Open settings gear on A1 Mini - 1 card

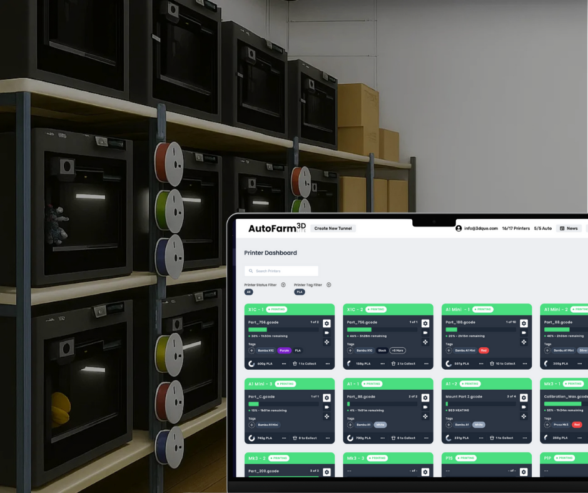pyautogui.click(x=524, y=323)
